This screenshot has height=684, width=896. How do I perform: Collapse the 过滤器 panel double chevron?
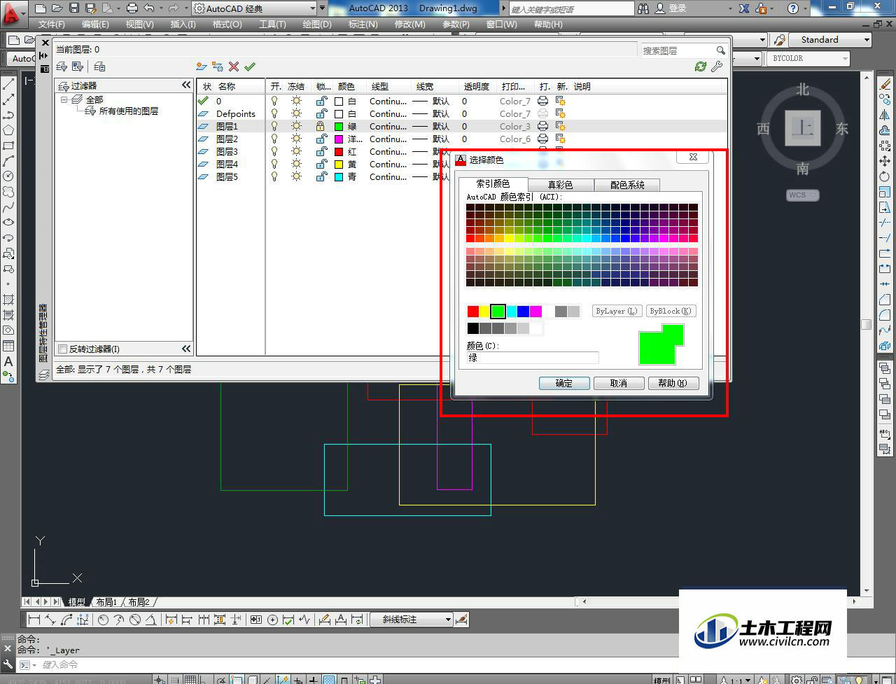(186, 85)
